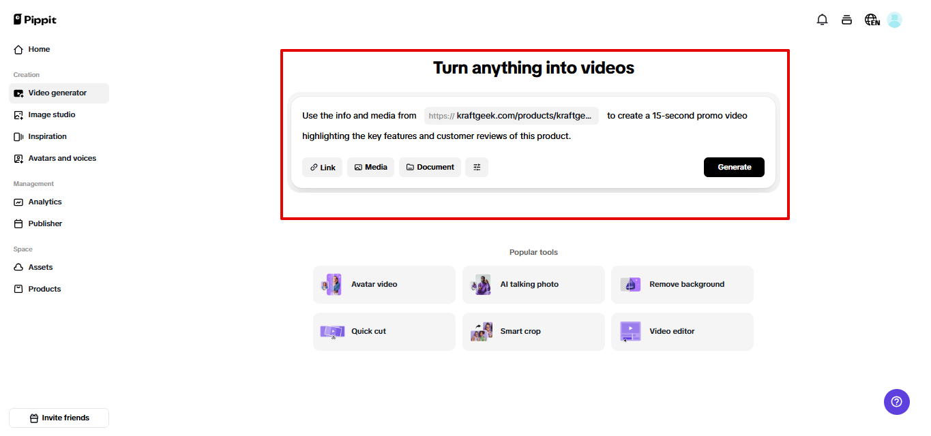Open the Quick cut tool

tap(384, 331)
